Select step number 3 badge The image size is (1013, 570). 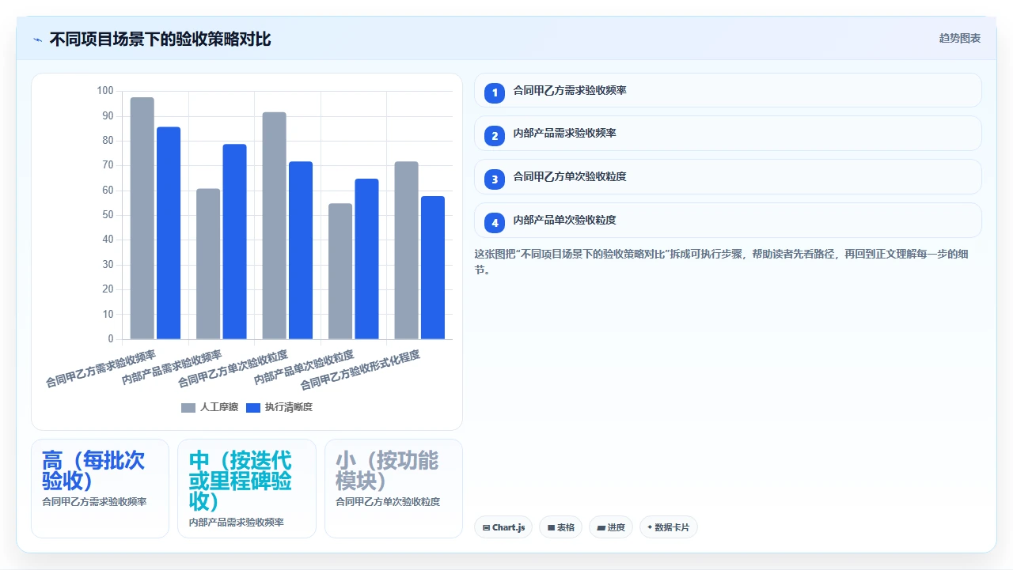point(495,179)
